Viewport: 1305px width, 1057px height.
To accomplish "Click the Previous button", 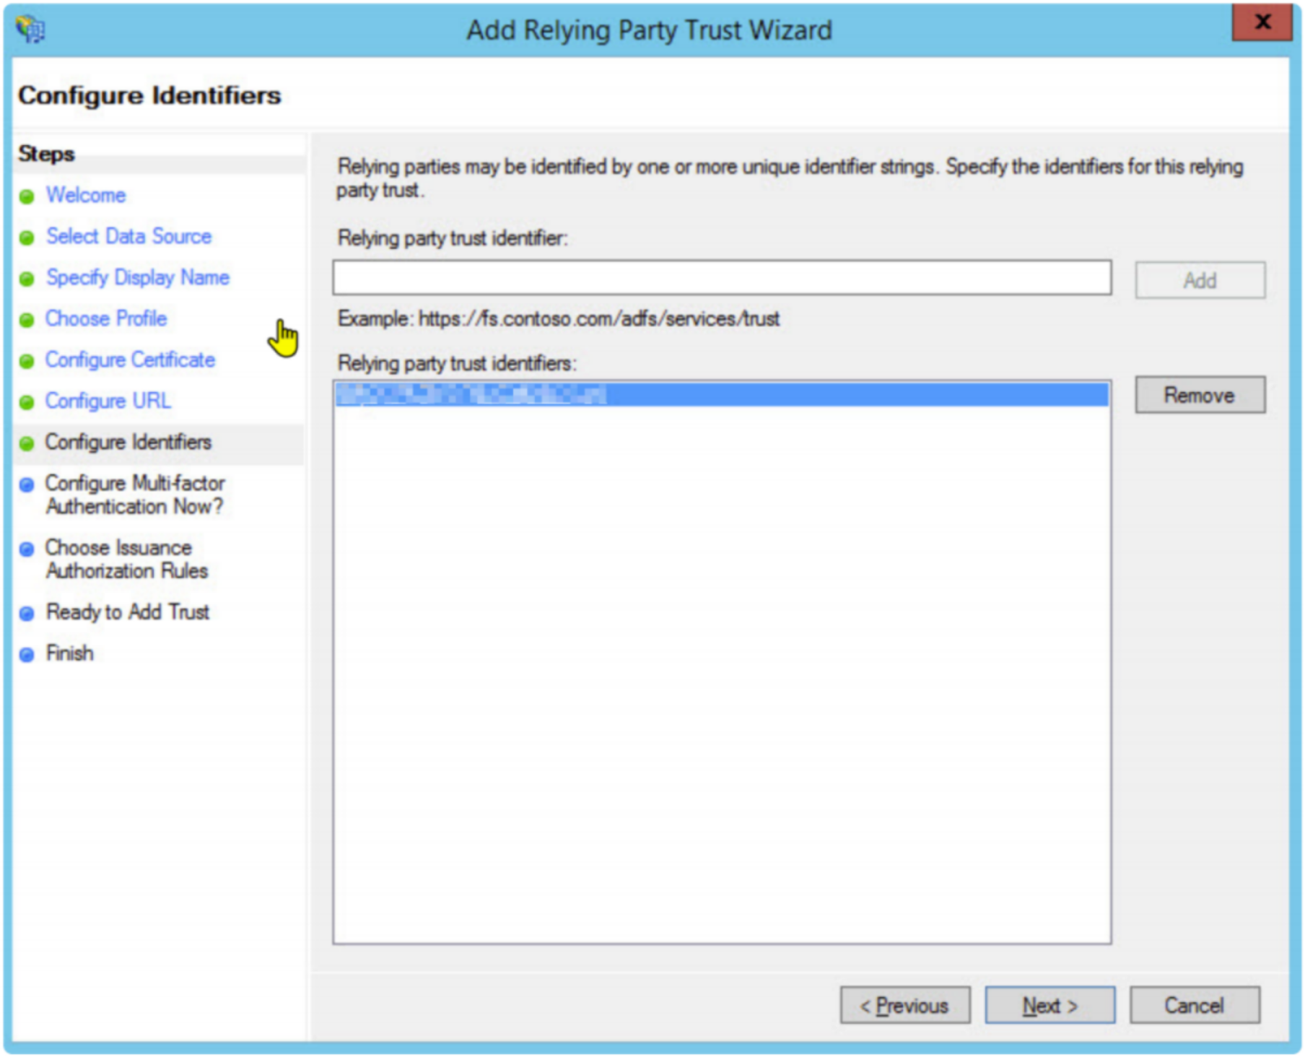I will (x=905, y=1005).
